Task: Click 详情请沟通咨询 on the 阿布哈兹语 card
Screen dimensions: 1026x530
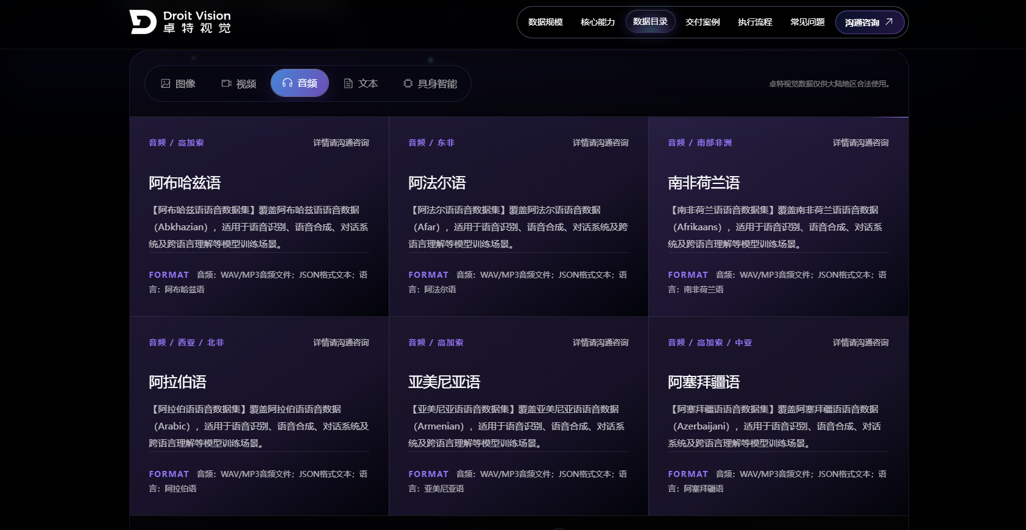Action: pos(341,143)
